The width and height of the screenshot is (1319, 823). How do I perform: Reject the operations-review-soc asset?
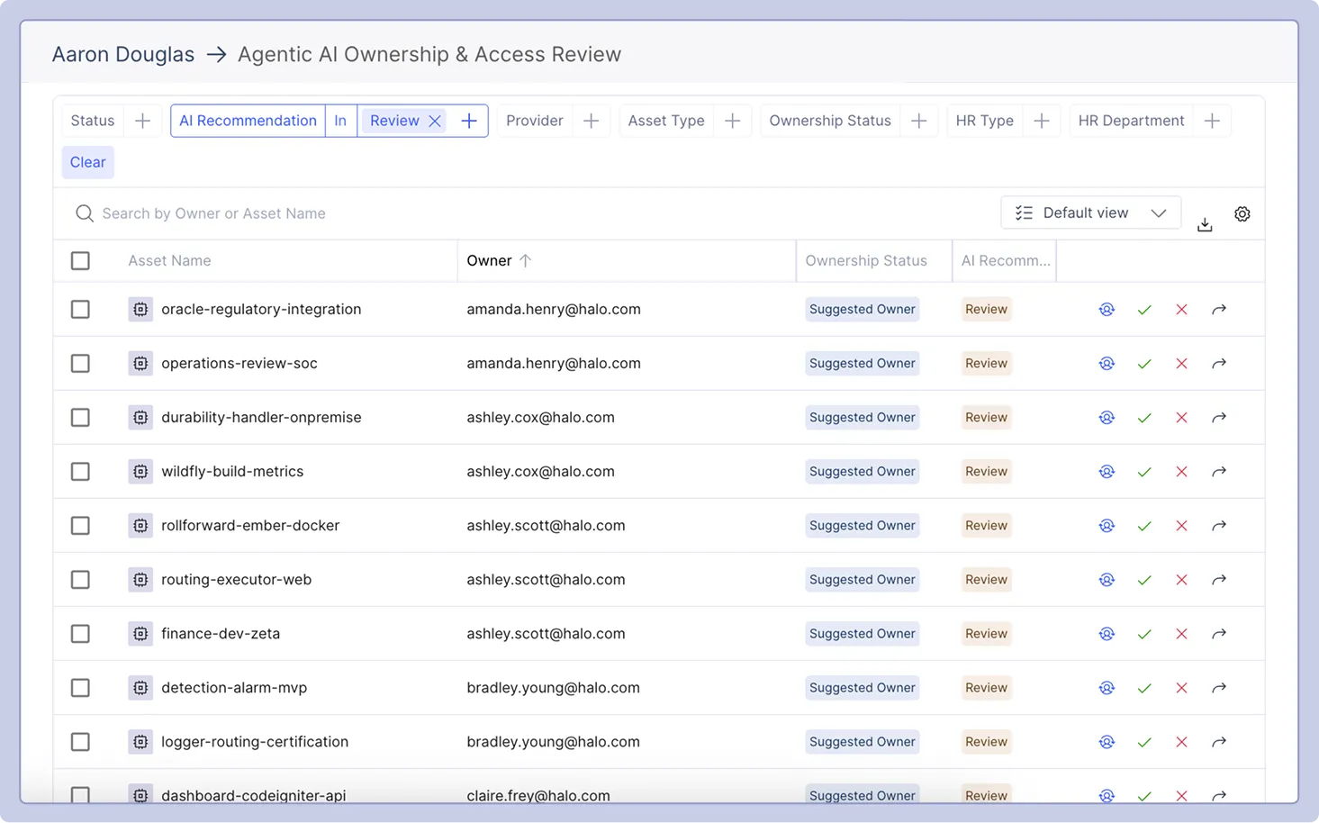click(1181, 364)
